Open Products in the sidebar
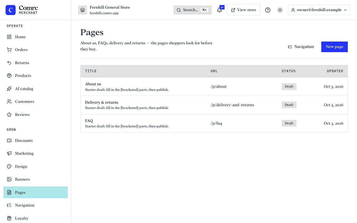Image resolution: width=357 pixels, height=223 pixels. click(35, 76)
